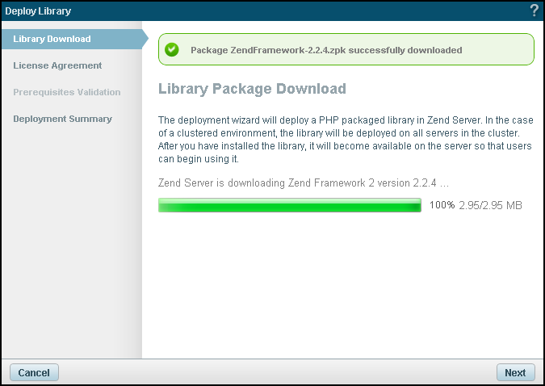The image size is (545, 386).
Task: Click the empty footer area between Cancel and Next
Action: click(x=275, y=372)
